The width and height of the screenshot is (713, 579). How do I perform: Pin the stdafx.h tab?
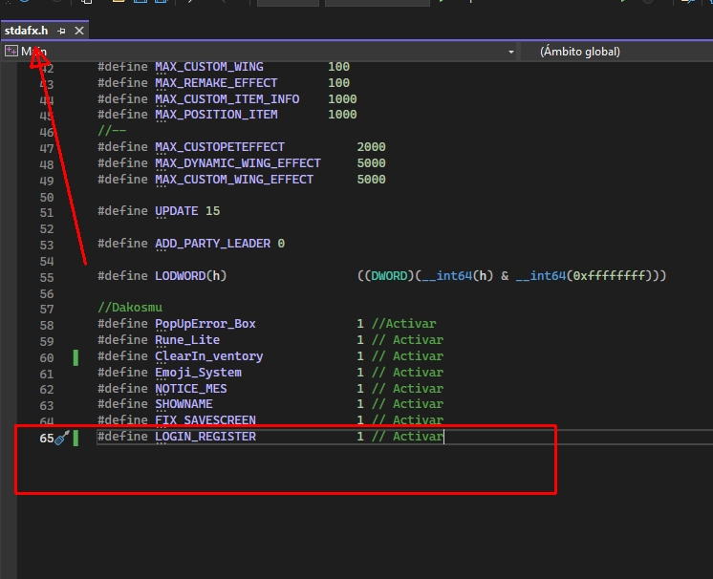click(x=61, y=31)
